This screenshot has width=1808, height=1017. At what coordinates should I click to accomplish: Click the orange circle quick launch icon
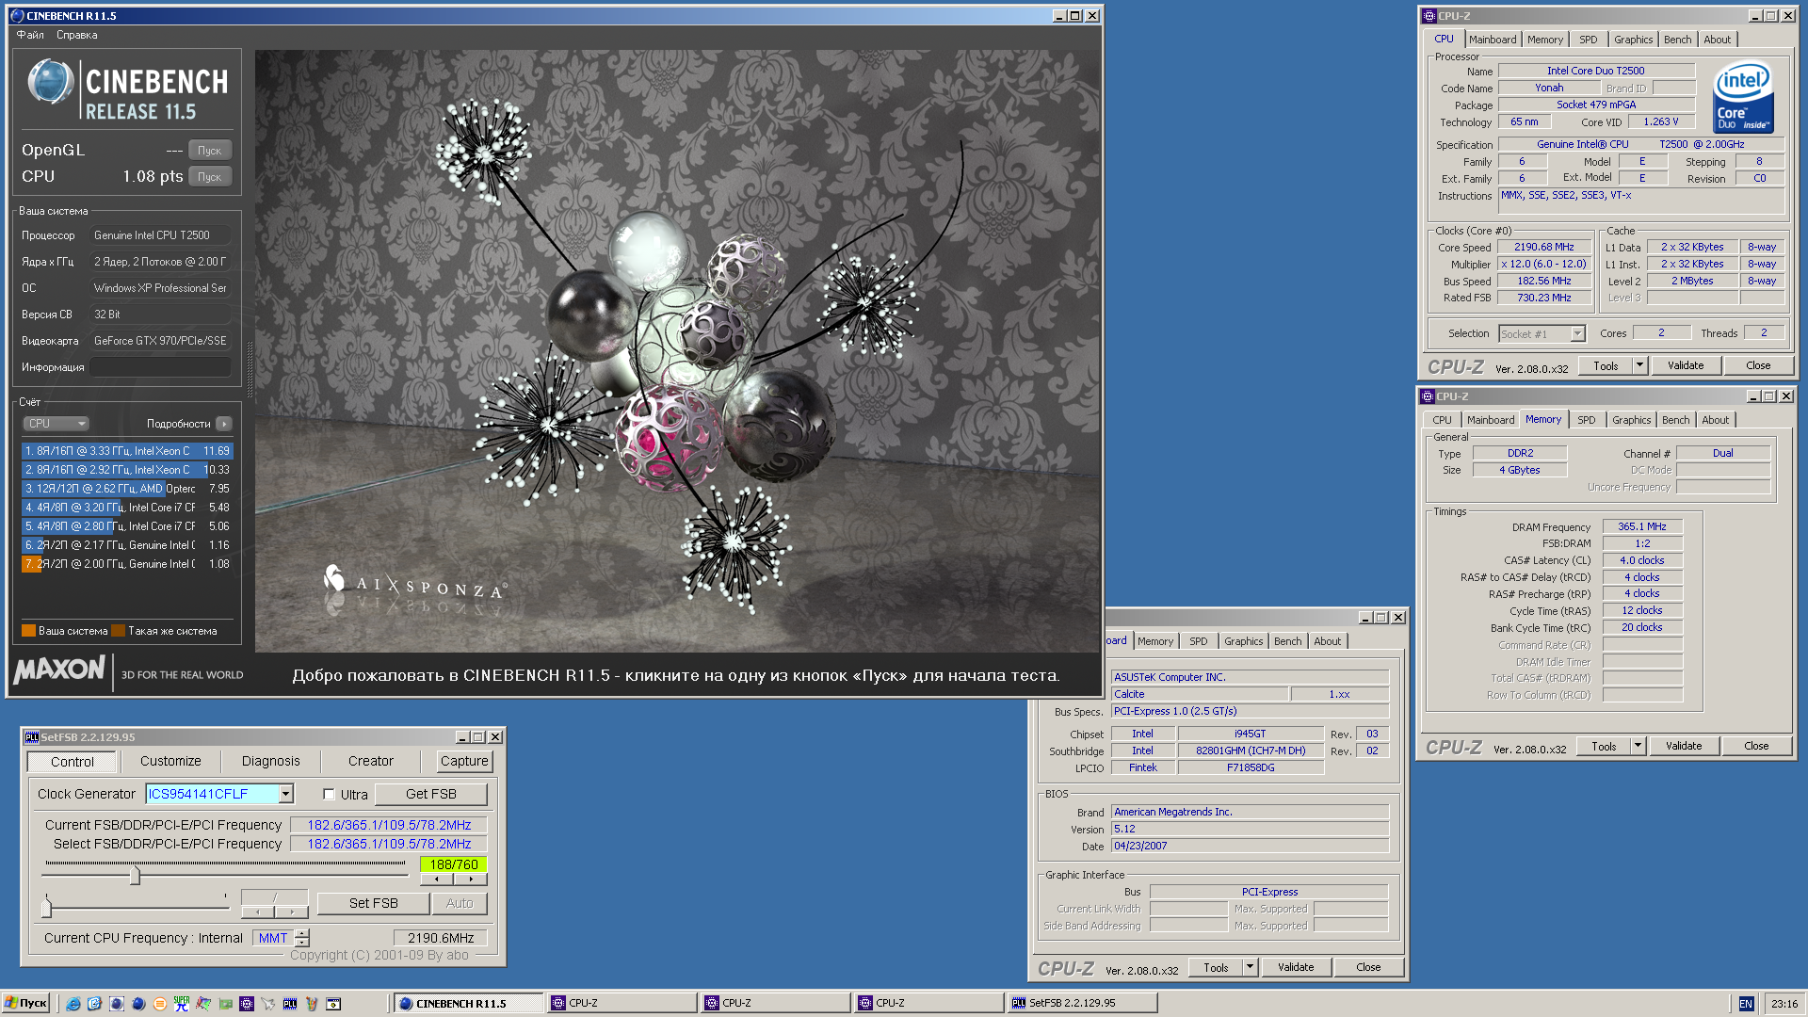[x=160, y=1004]
